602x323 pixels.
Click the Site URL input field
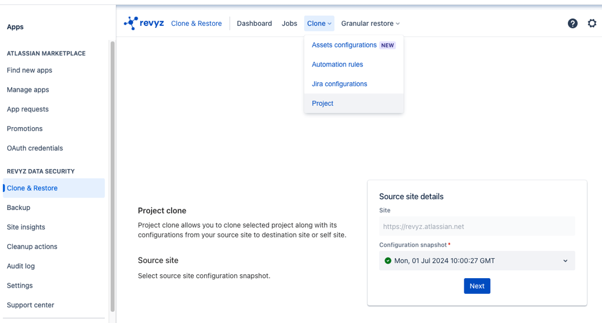pos(477,226)
